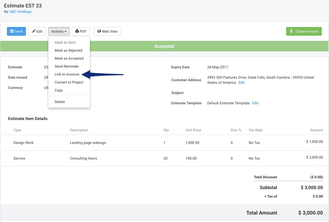Screen dimensions: 329x222
Task: Click the Service type cell
Action: (x=19, y=158)
